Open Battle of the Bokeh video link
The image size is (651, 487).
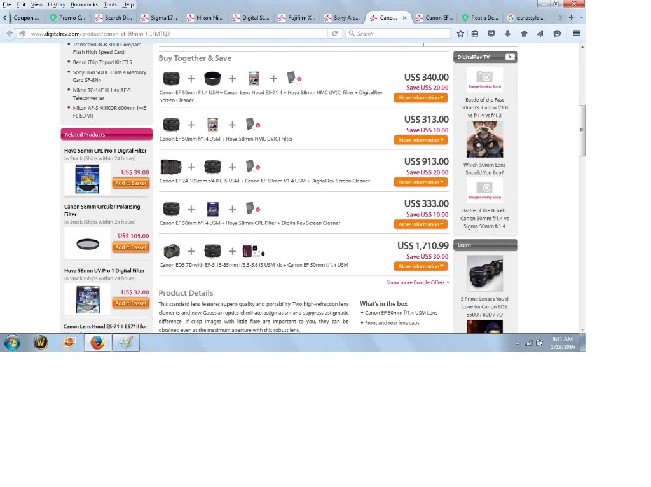tap(484, 218)
